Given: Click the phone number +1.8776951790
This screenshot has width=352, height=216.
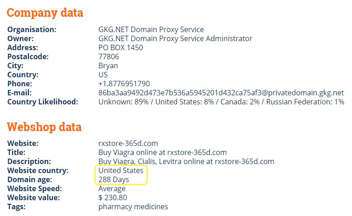Looking at the screenshot, I should click(124, 84).
